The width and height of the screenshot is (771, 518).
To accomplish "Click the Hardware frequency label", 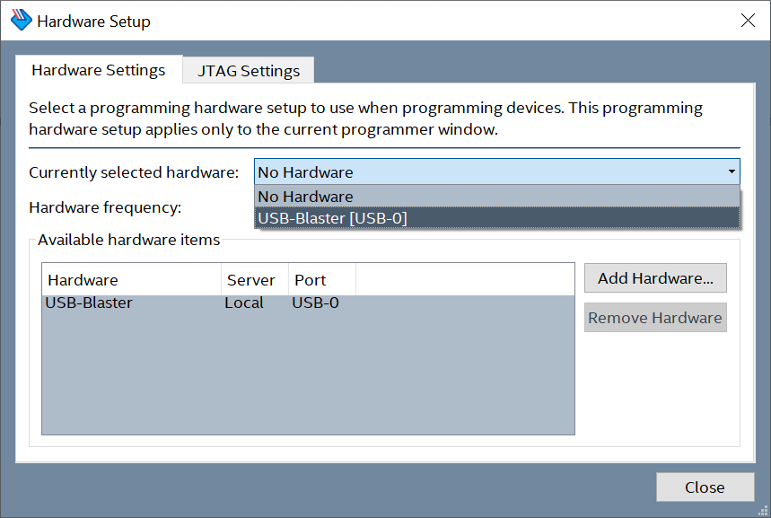I will [x=105, y=207].
